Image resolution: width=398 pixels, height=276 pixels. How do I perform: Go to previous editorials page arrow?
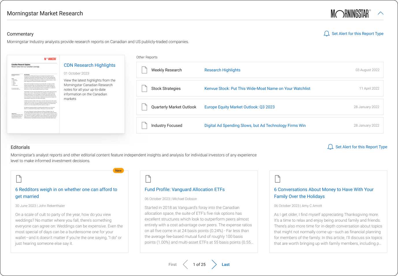coord(185,264)
